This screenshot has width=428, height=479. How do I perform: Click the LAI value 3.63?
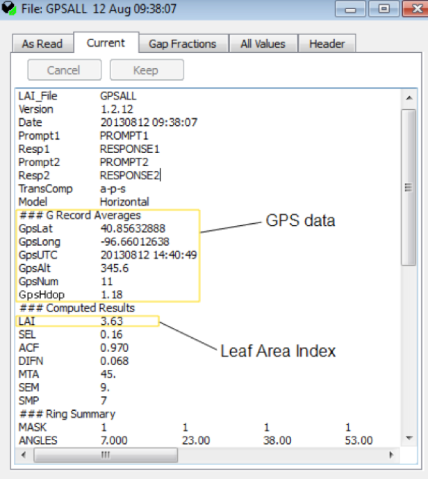(x=111, y=321)
